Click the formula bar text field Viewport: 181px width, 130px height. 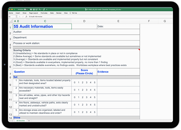click(x=100, y=17)
